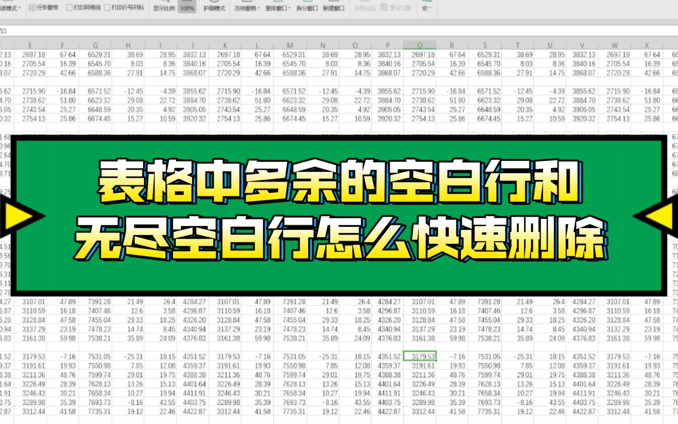The width and height of the screenshot is (678, 424).
Task: Click selected cell 3179.53 in column Q
Action: click(420, 356)
